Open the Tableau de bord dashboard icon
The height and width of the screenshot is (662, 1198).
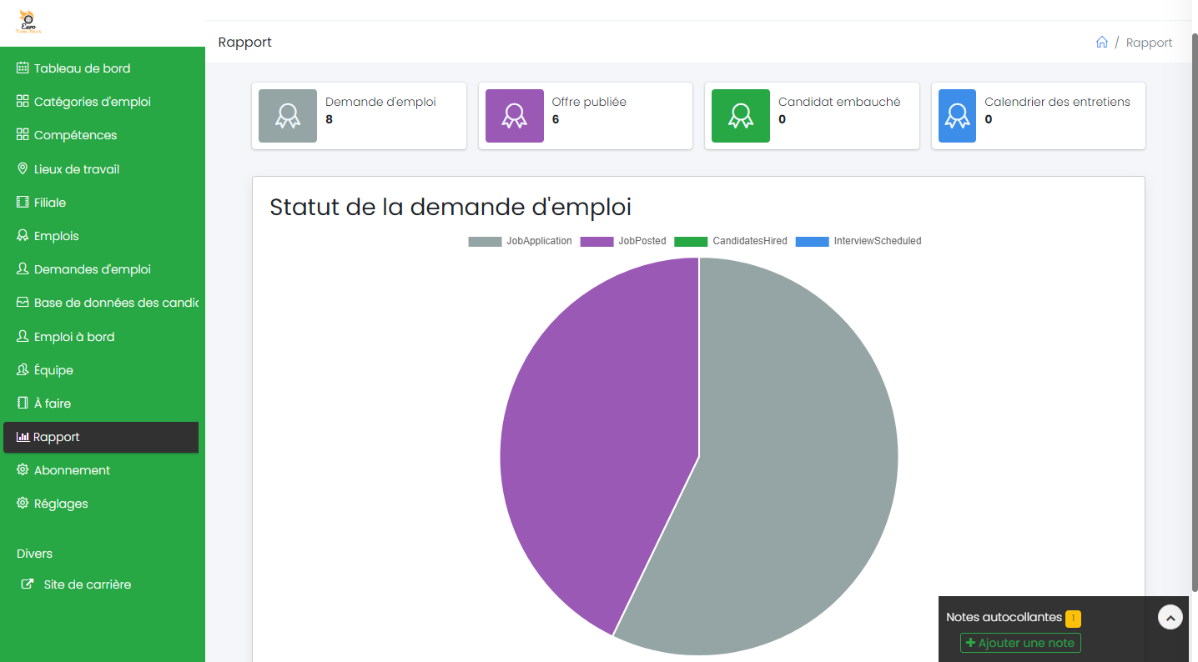click(23, 68)
